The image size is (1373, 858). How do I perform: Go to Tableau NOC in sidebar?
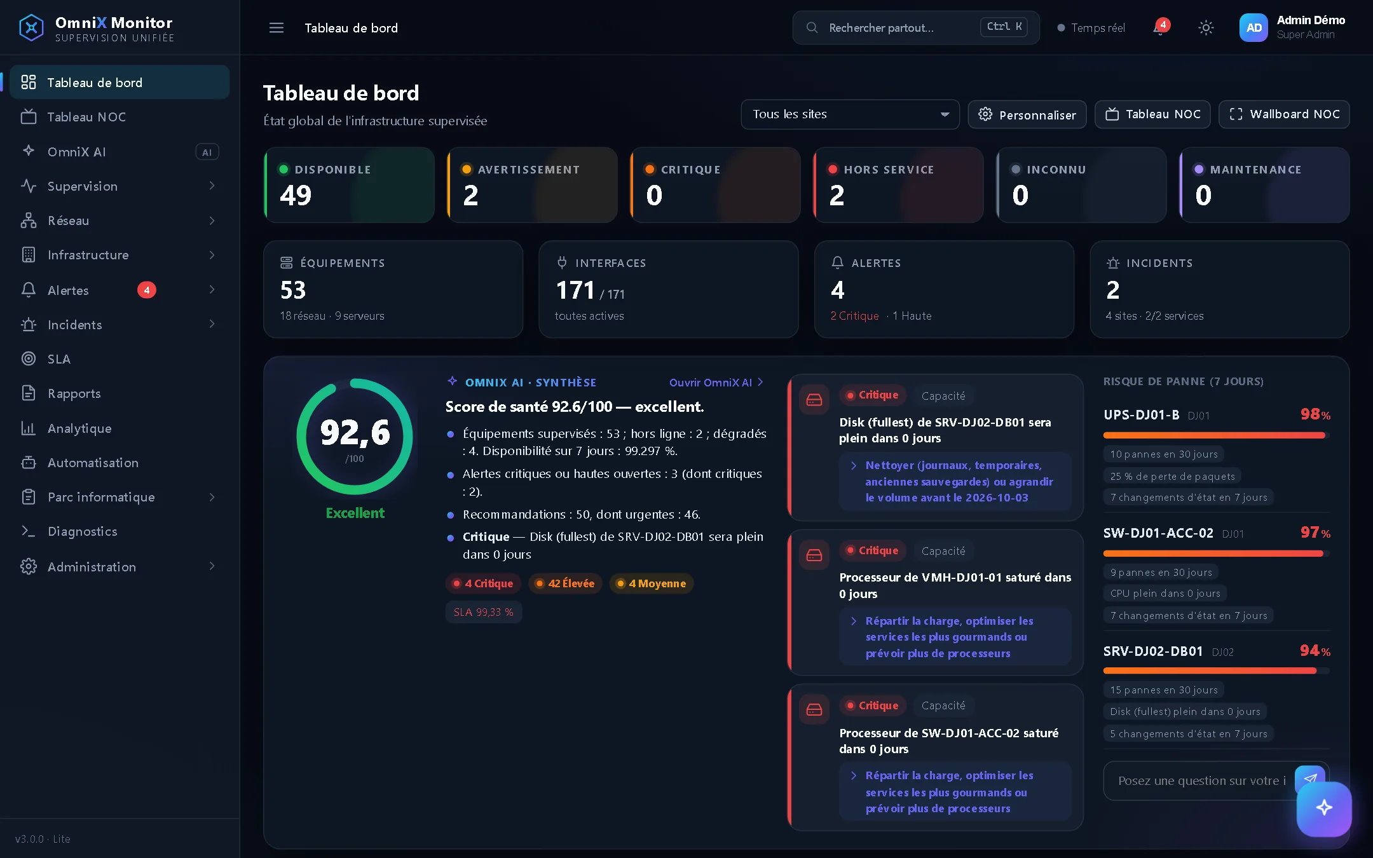[x=120, y=117]
